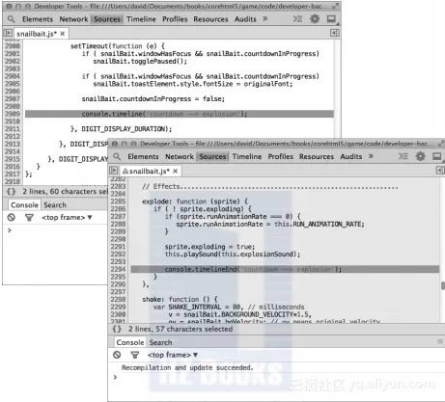Toggle debugger sidebar in the back window
The height and width of the screenshot is (402, 445).
tap(335, 33)
